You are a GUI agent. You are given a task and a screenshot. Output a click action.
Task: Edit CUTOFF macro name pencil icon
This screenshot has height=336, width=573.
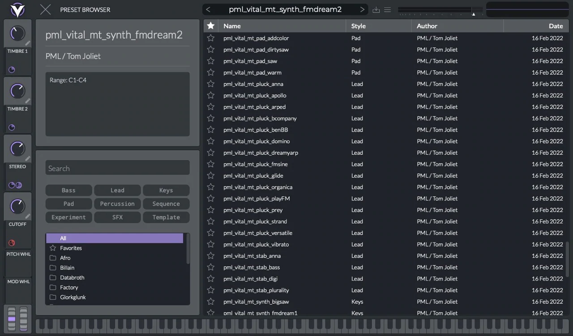pyautogui.click(x=28, y=217)
